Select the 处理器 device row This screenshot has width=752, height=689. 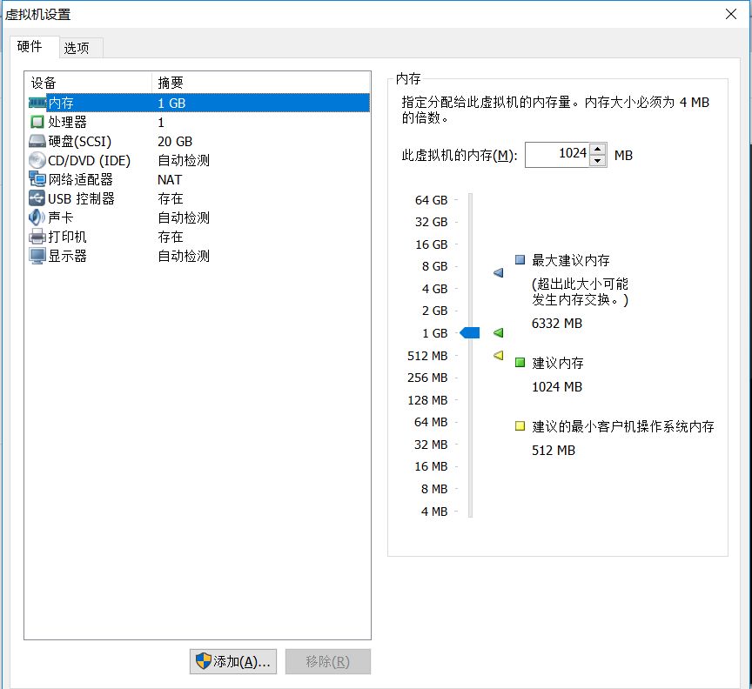point(198,122)
